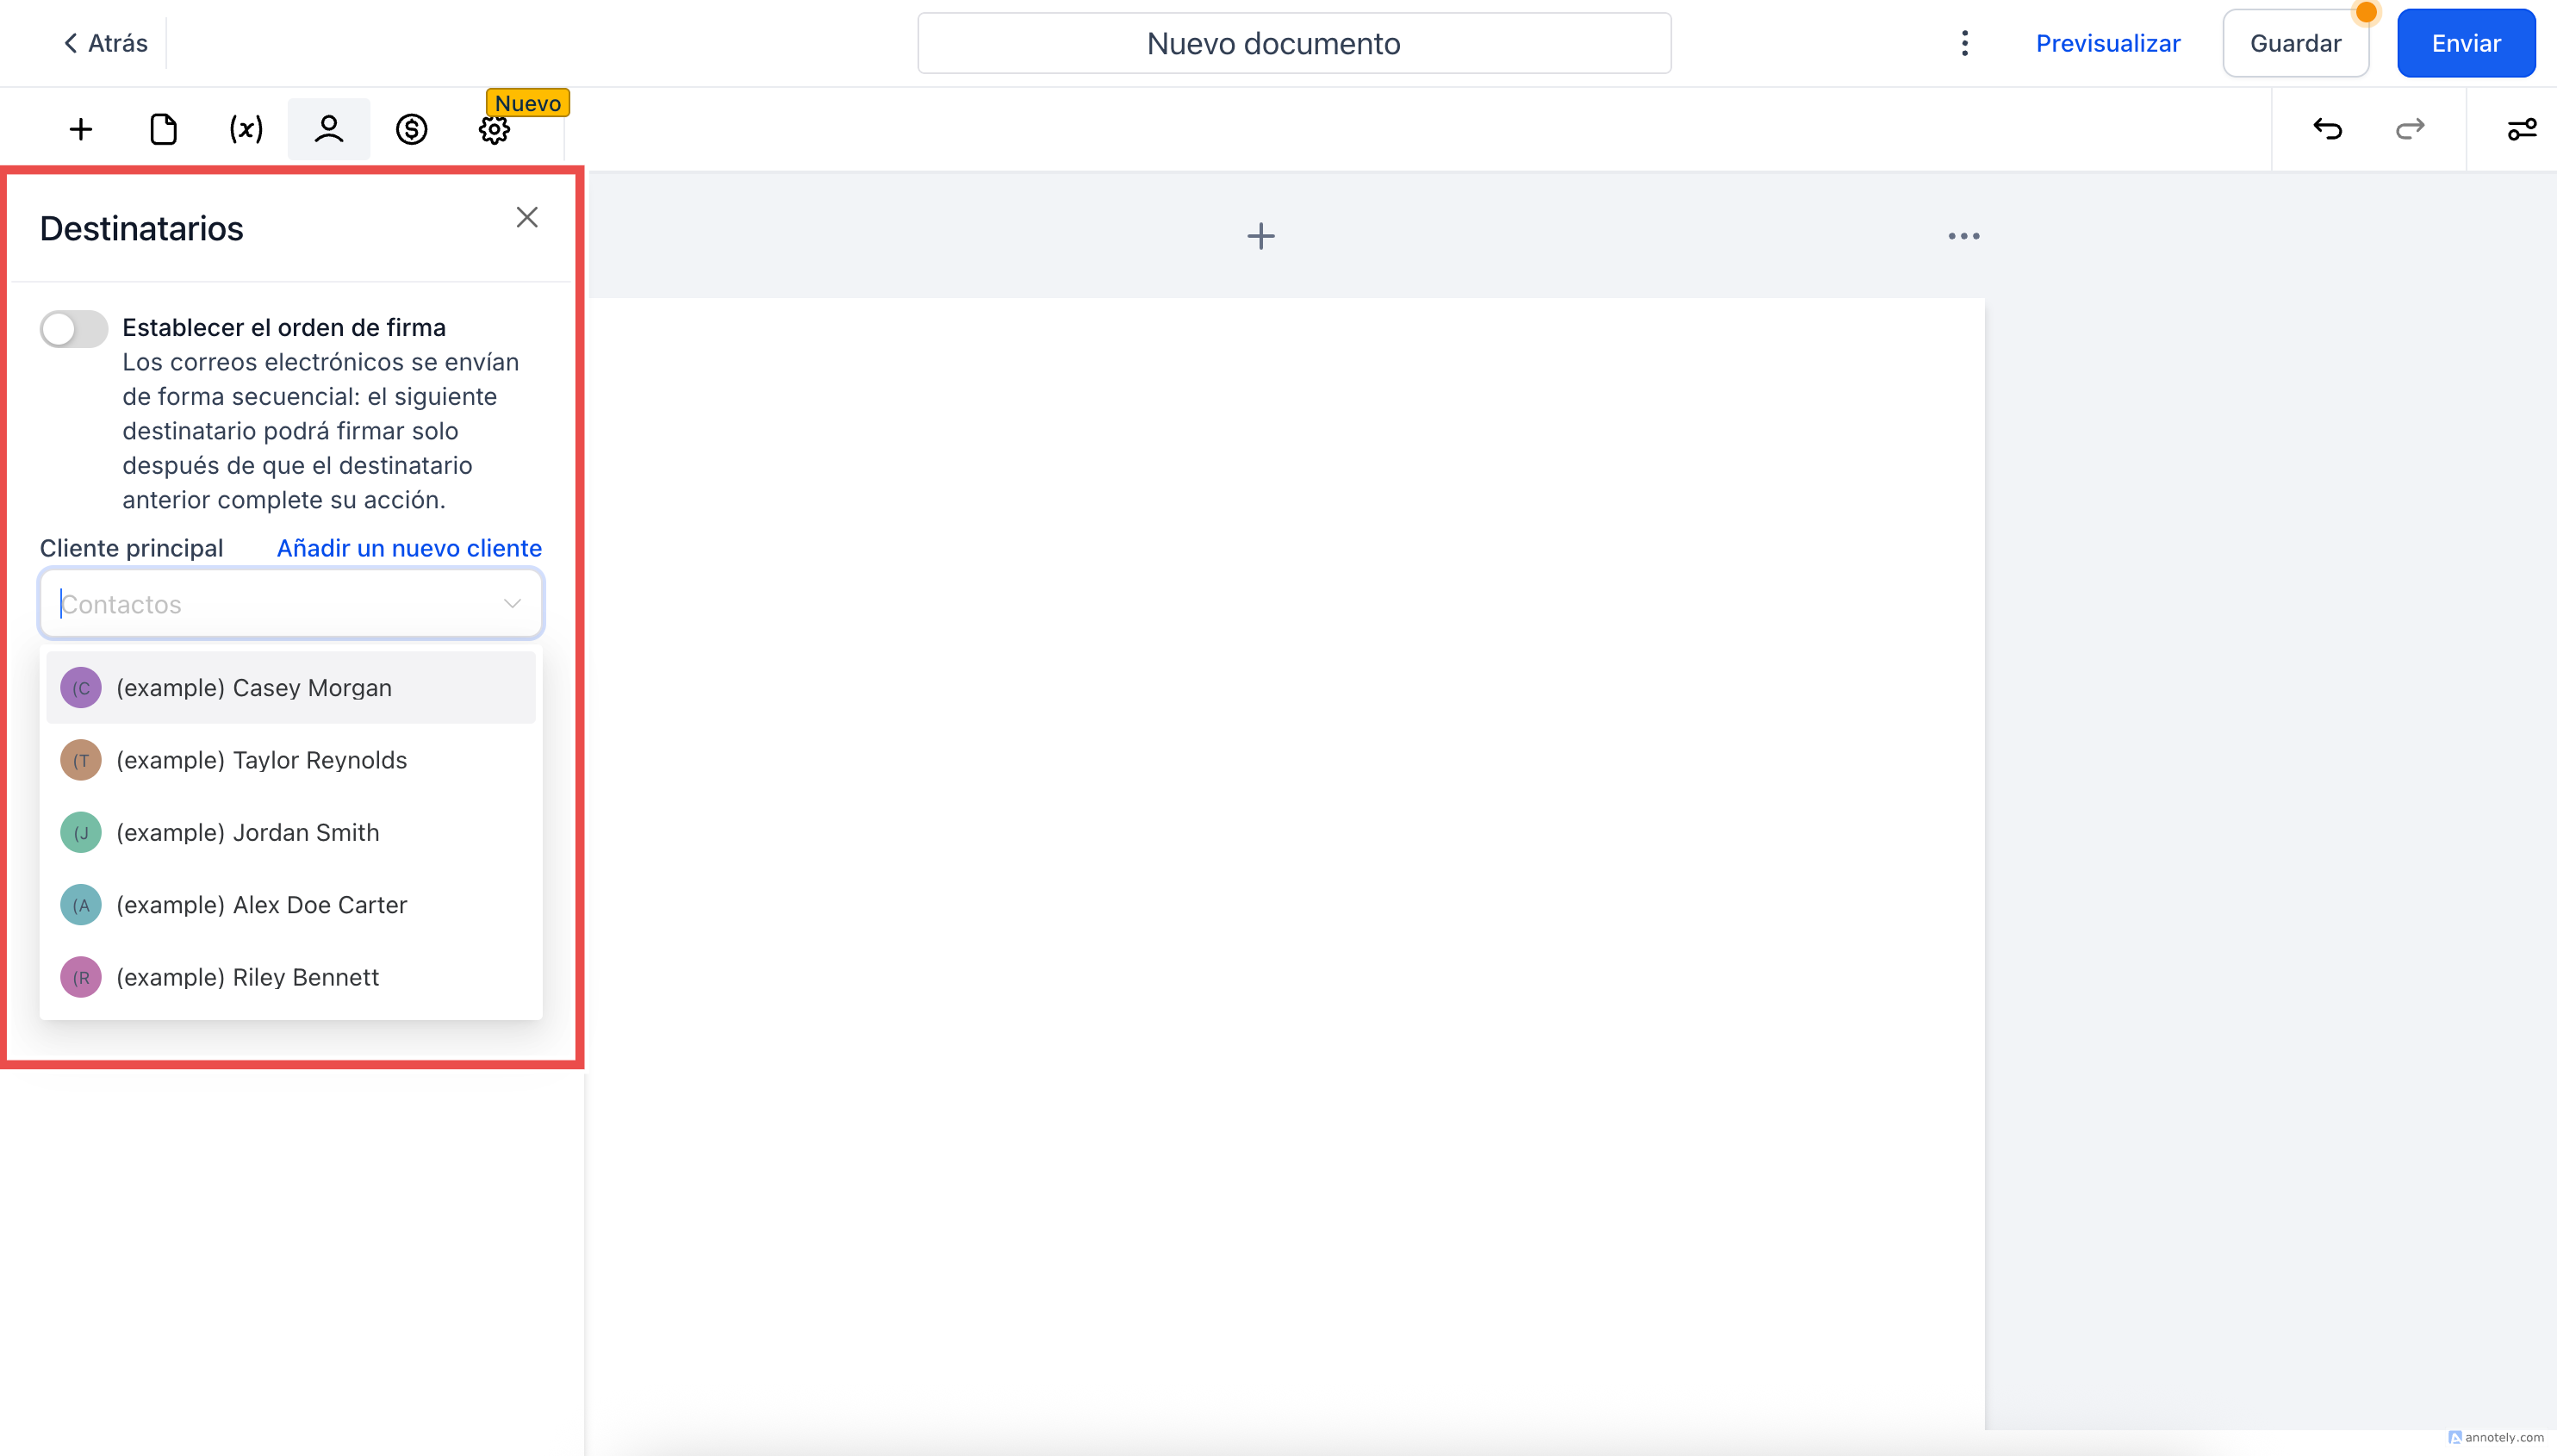Screen dimensions: 2557x1456
Task: Click the undo arrow icon
Action: click(x=2328, y=129)
